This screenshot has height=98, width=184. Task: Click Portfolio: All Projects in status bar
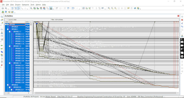(31, 97)
